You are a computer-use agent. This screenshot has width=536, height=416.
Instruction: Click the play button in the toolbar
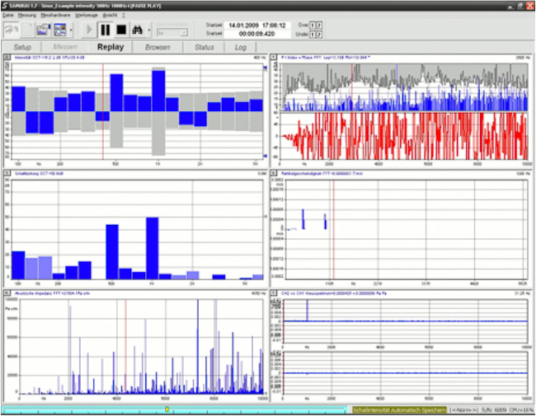point(87,30)
